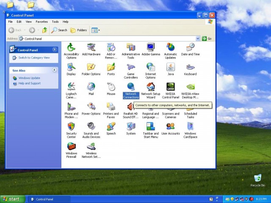Open the Add Hardware wizard icon
271x203 pixels.
[x=91, y=47]
